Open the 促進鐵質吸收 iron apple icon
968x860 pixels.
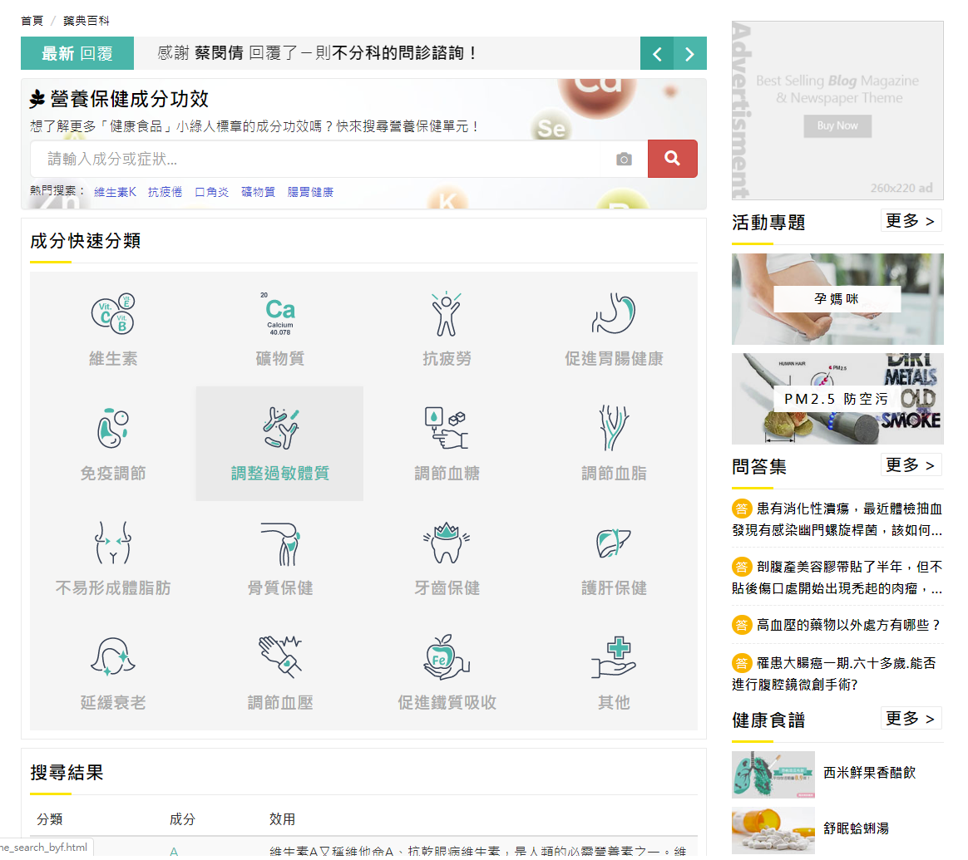pyautogui.click(x=447, y=657)
